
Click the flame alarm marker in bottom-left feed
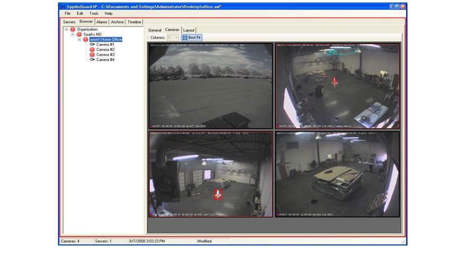(218, 194)
